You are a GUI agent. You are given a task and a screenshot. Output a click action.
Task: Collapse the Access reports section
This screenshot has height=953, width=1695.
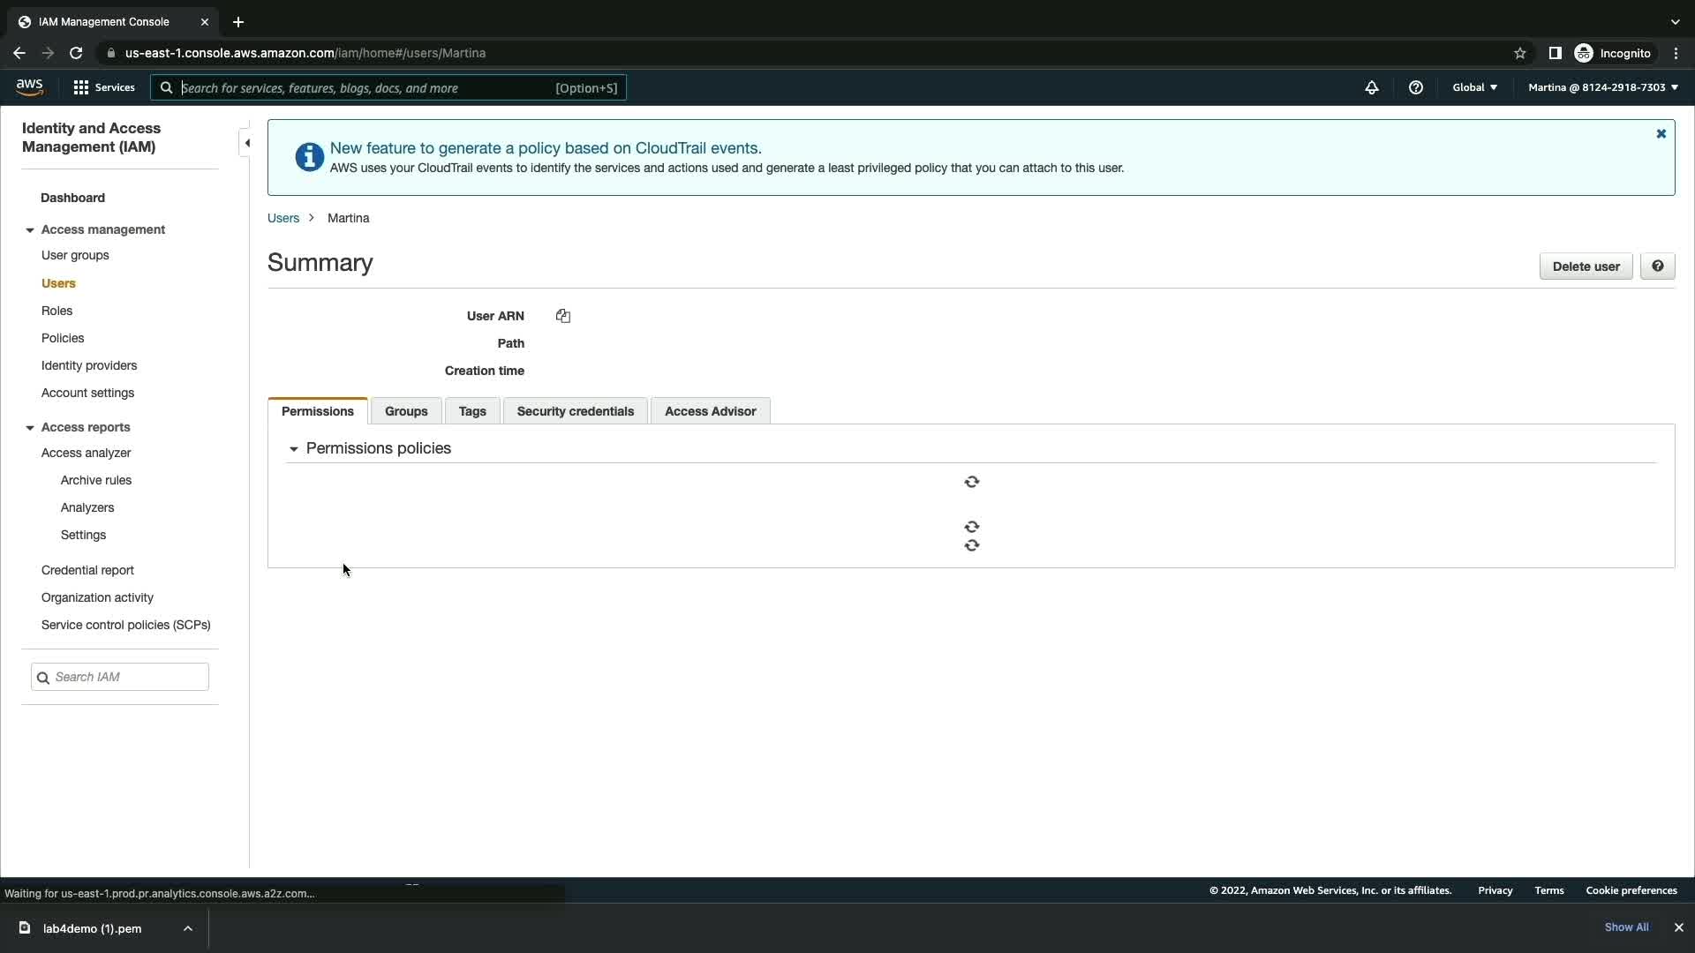coord(30,428)
